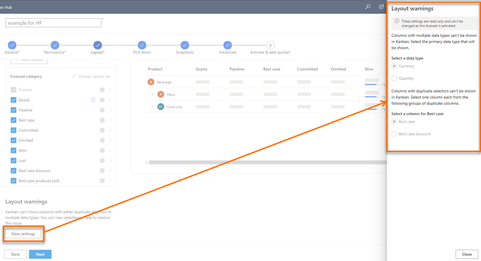Go to the Drill down step
Image resolution: width=481 pixels, height=261 pixels.
(142, 45)
